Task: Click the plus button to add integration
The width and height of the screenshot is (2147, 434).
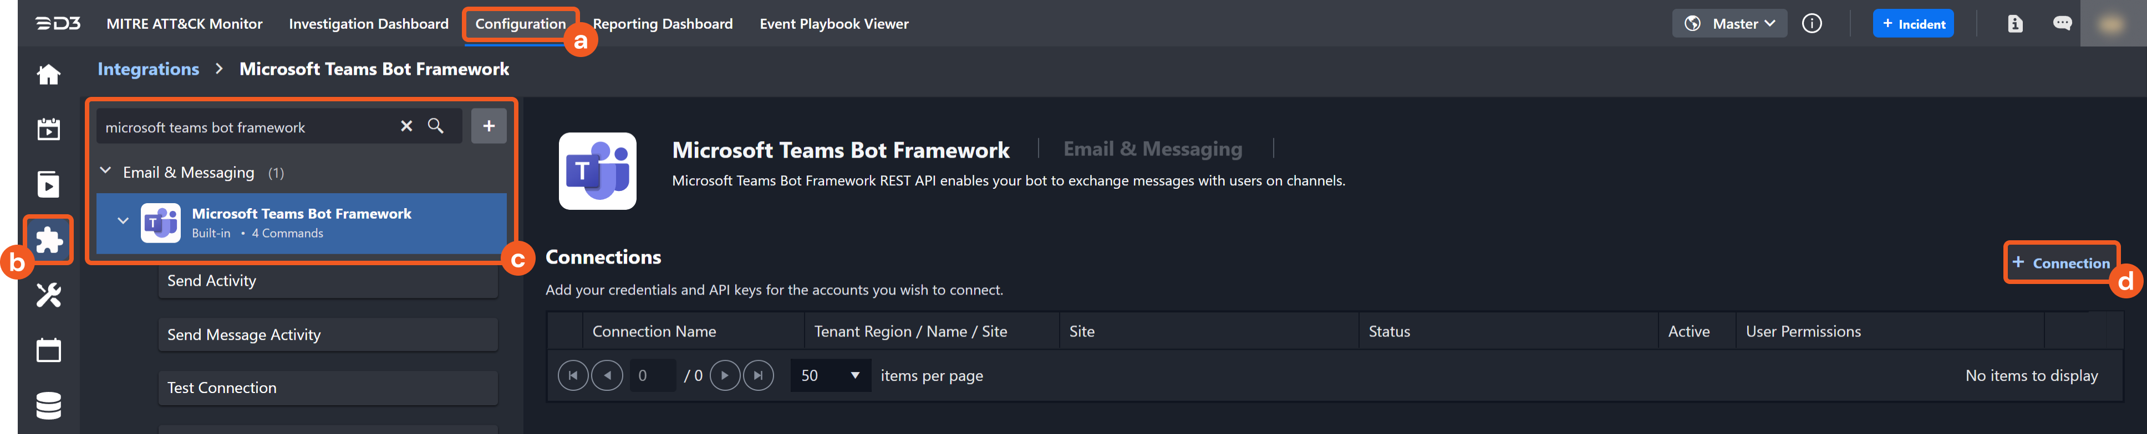Action: (x=489, y=126)
